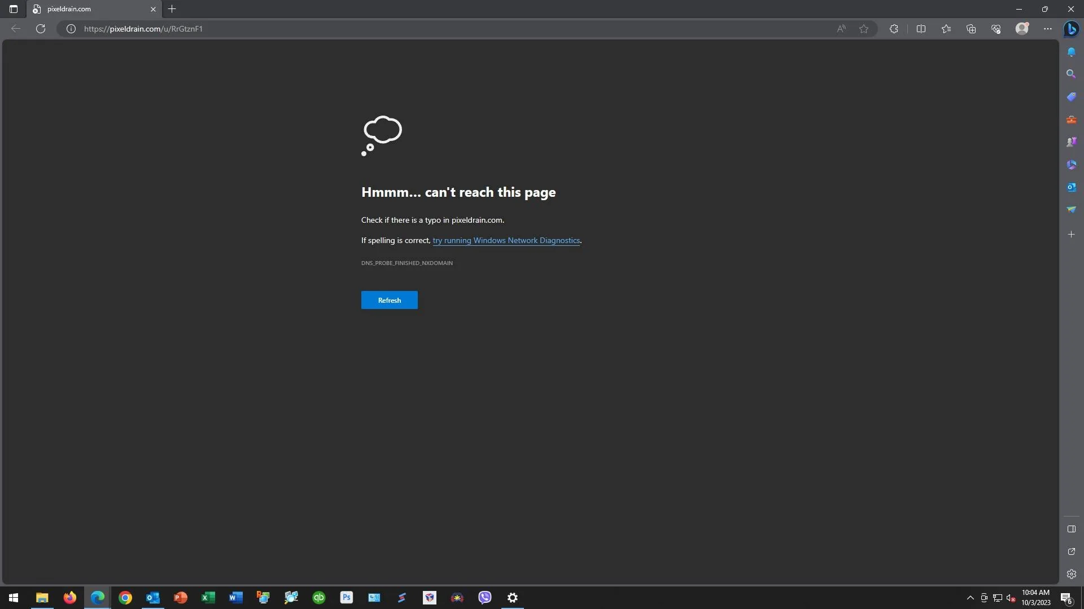Screen dimensions: 1084x609
Task: Customize sidebar with plus button
Action: 1072,234
